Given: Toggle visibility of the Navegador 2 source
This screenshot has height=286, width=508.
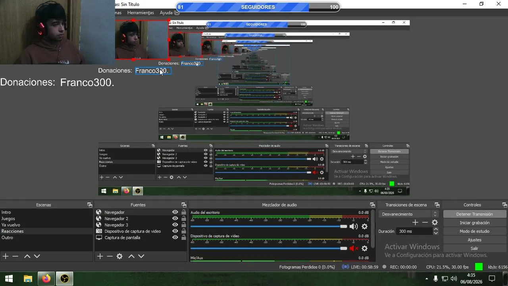Looking at the screenshot, I should (175, 218).
